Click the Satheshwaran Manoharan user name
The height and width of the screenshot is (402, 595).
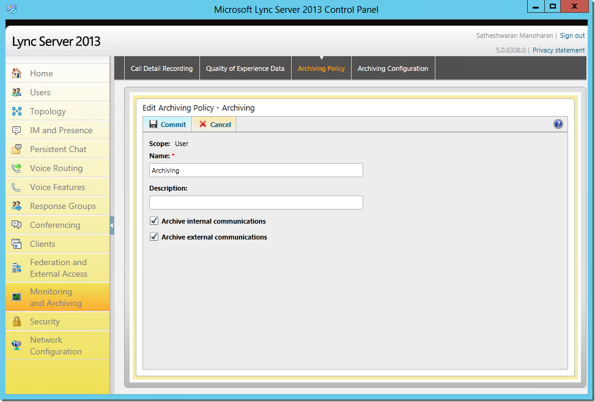pos(514,35)
